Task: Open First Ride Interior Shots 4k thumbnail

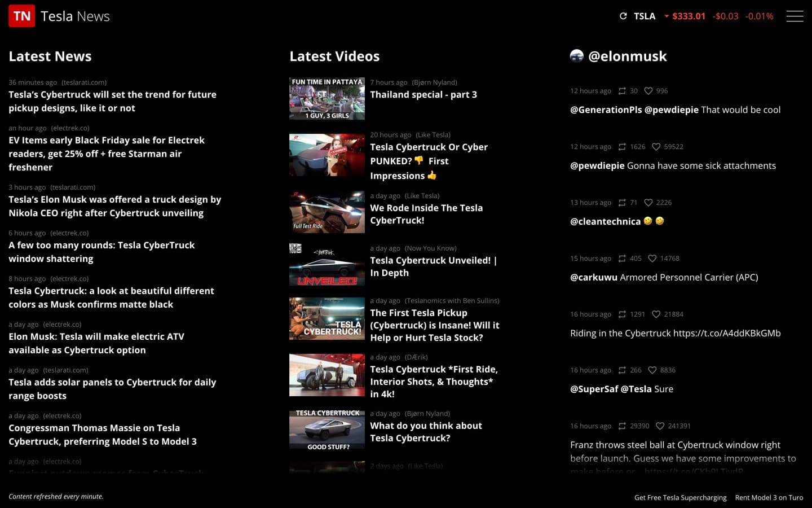Action: click(x=327, y=375)
